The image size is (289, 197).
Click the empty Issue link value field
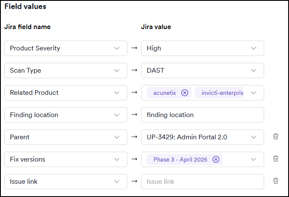point(203,182)
